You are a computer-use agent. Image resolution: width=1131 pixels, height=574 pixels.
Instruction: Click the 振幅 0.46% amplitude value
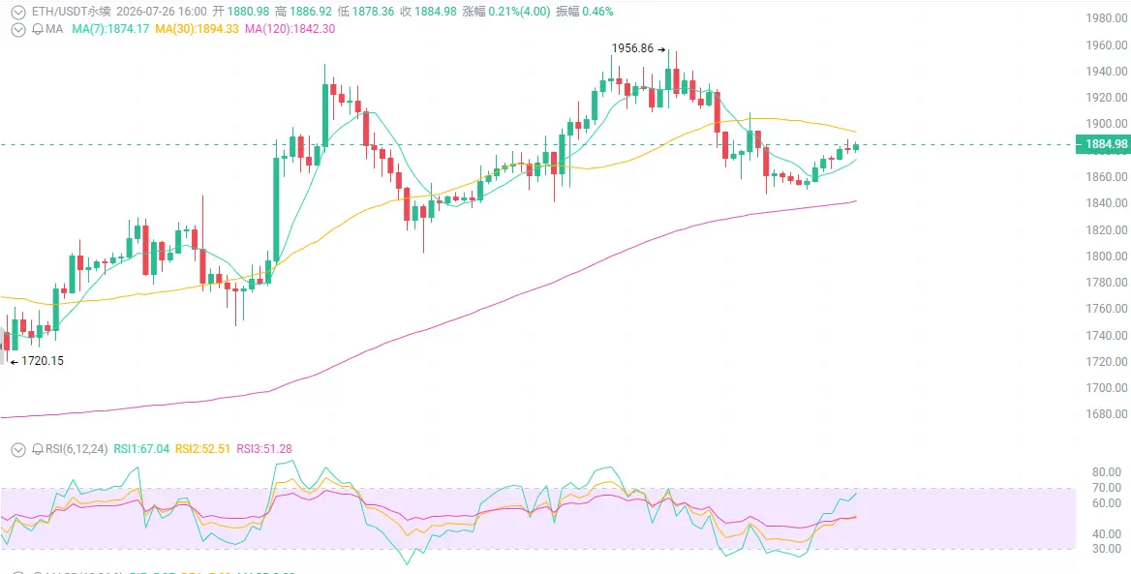point(584,12)
